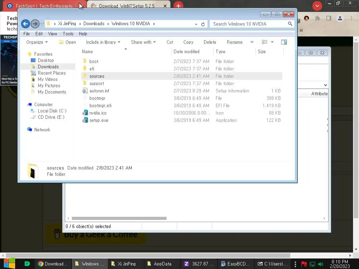Click Rename in the toolbar
Viewport: 359px width, 269px height.
point(235,42)
